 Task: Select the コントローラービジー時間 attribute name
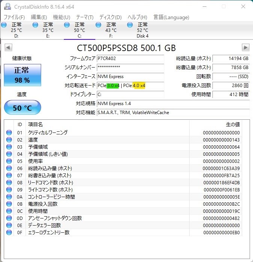click(51, 197)
